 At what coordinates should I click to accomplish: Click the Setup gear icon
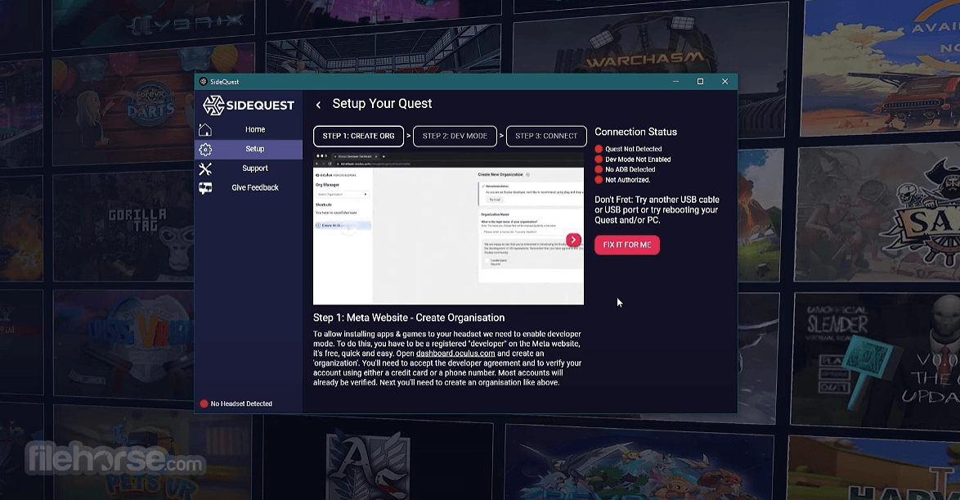205,149
